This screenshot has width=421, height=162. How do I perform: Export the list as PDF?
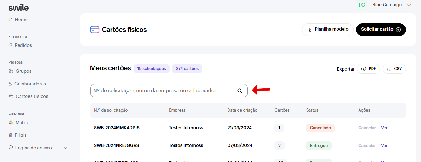tap(368, 69)
